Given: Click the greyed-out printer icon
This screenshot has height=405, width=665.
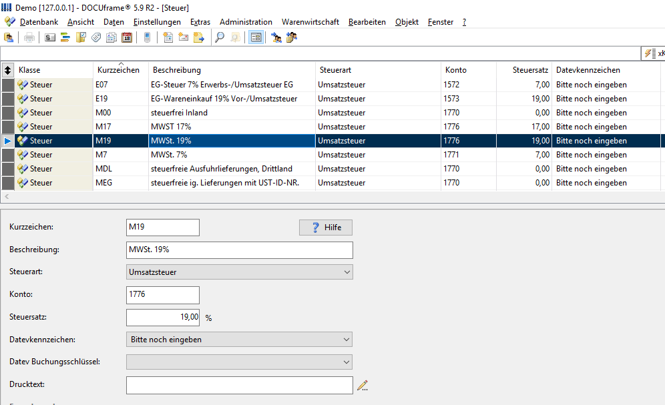Looking at the screenshot, I should pyautogui.click(x=29, y=38).
